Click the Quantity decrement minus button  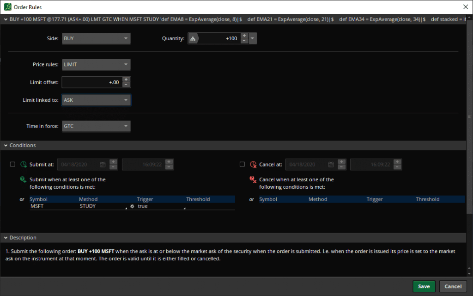coord(244,41)
